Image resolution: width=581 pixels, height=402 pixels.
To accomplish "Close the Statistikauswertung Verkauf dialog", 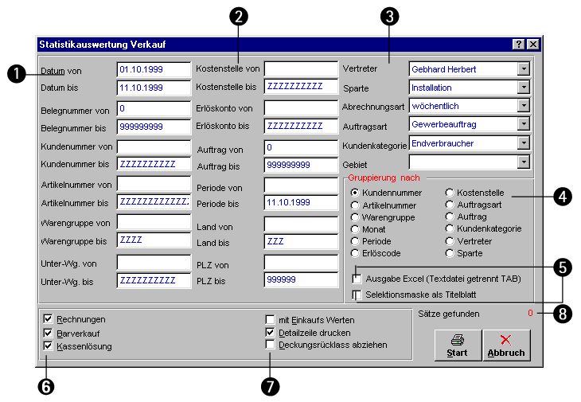I will click(532, 45).
